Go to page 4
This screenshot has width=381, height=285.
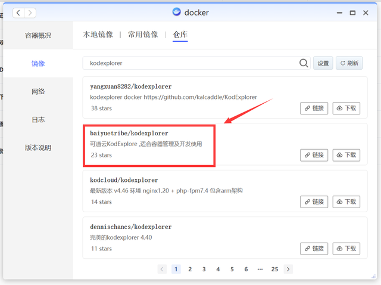pos(218,269)
